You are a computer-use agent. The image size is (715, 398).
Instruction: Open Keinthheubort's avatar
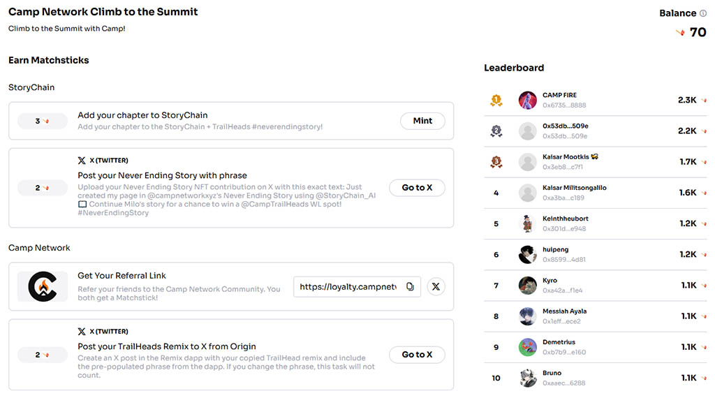click(x=528, y=223)
